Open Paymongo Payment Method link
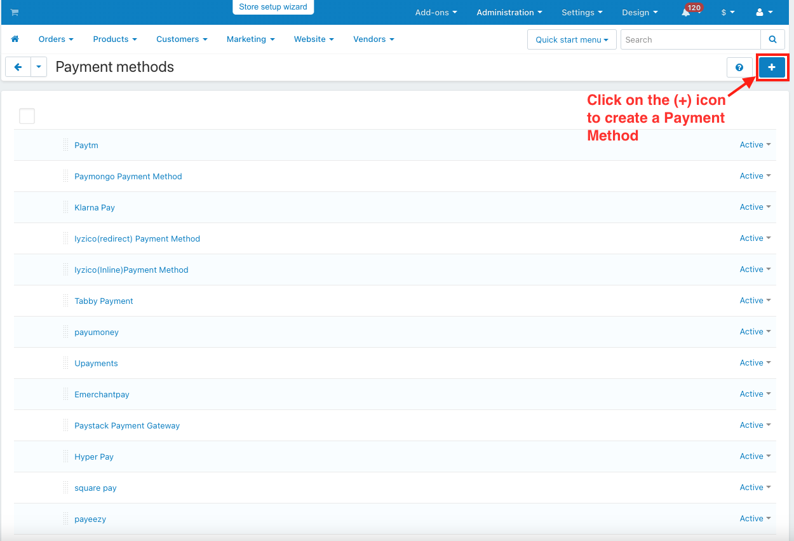This screenshot has height=541, width=794. click(128, 177)
